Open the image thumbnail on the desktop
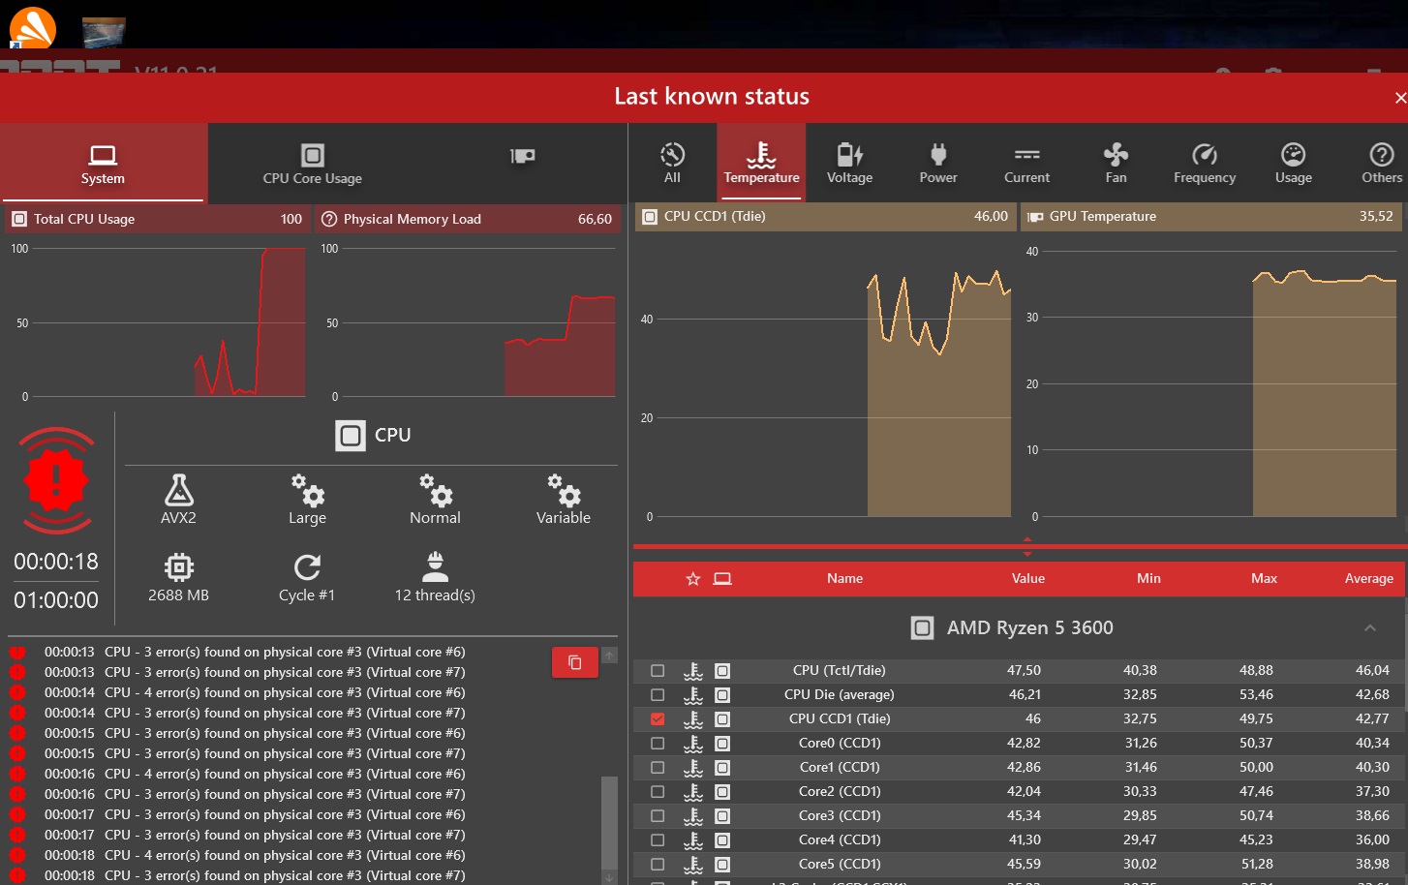The width and height of the screenshot is (1408, 885). (104, 32)
